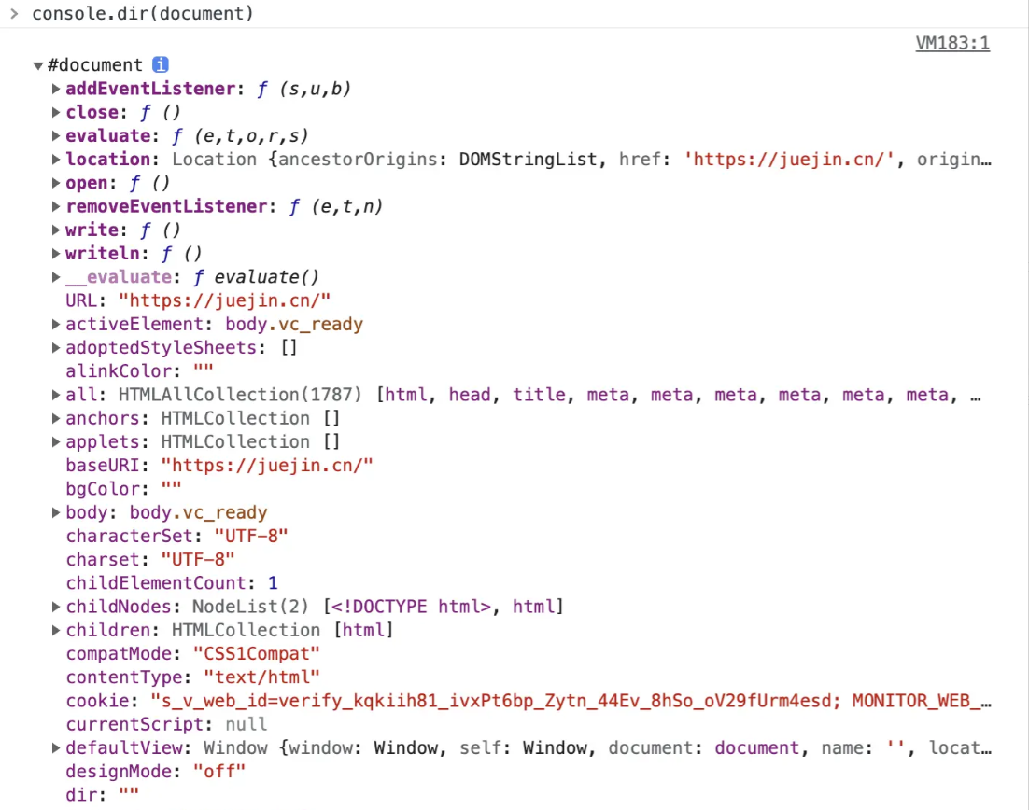Collapse the #document tree root
This screenshot has width=1029, height=810.
tap(38, 65)
